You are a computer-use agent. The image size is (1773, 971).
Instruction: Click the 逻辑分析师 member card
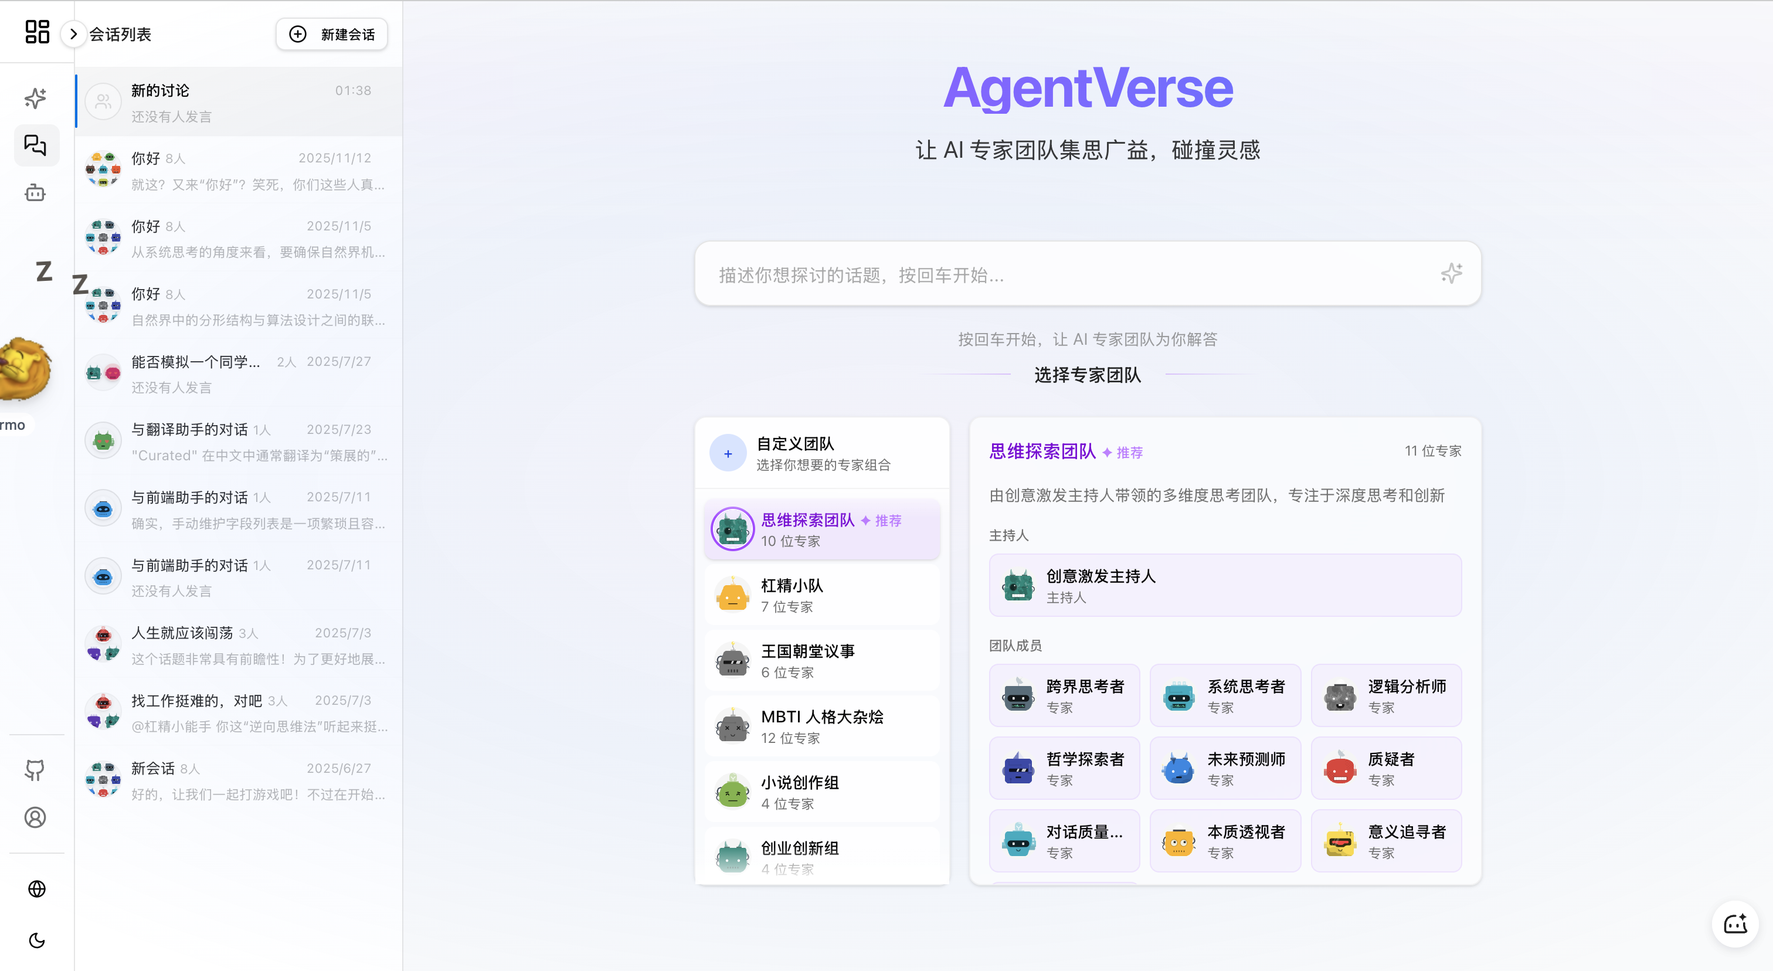pyautogui.click(x=1386, y=695)
